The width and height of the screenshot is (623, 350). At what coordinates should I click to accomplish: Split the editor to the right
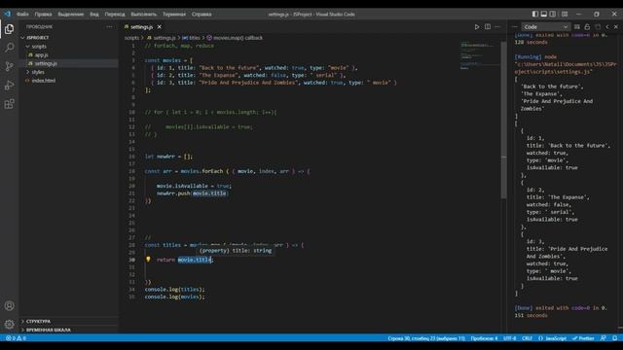click(x=488, y=27)
